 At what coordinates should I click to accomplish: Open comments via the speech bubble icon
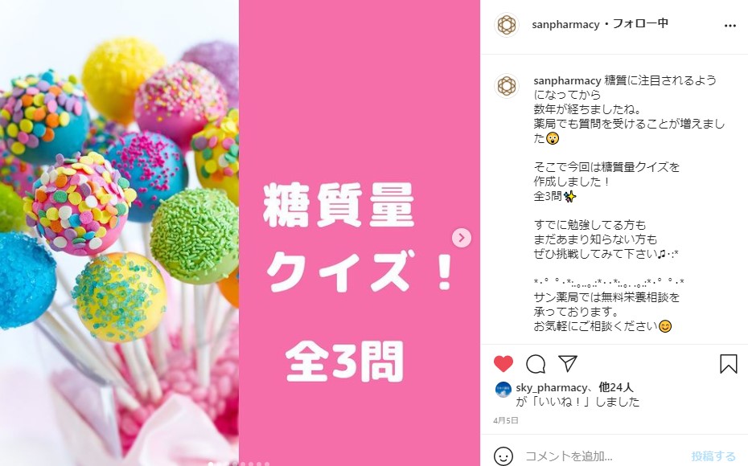point(535,363)
